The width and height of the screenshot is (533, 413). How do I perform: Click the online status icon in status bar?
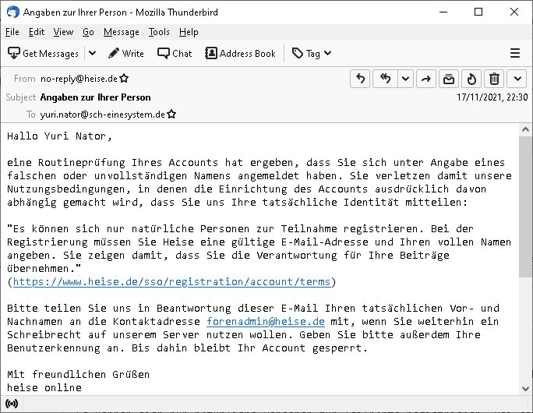[x=12, y=404]
